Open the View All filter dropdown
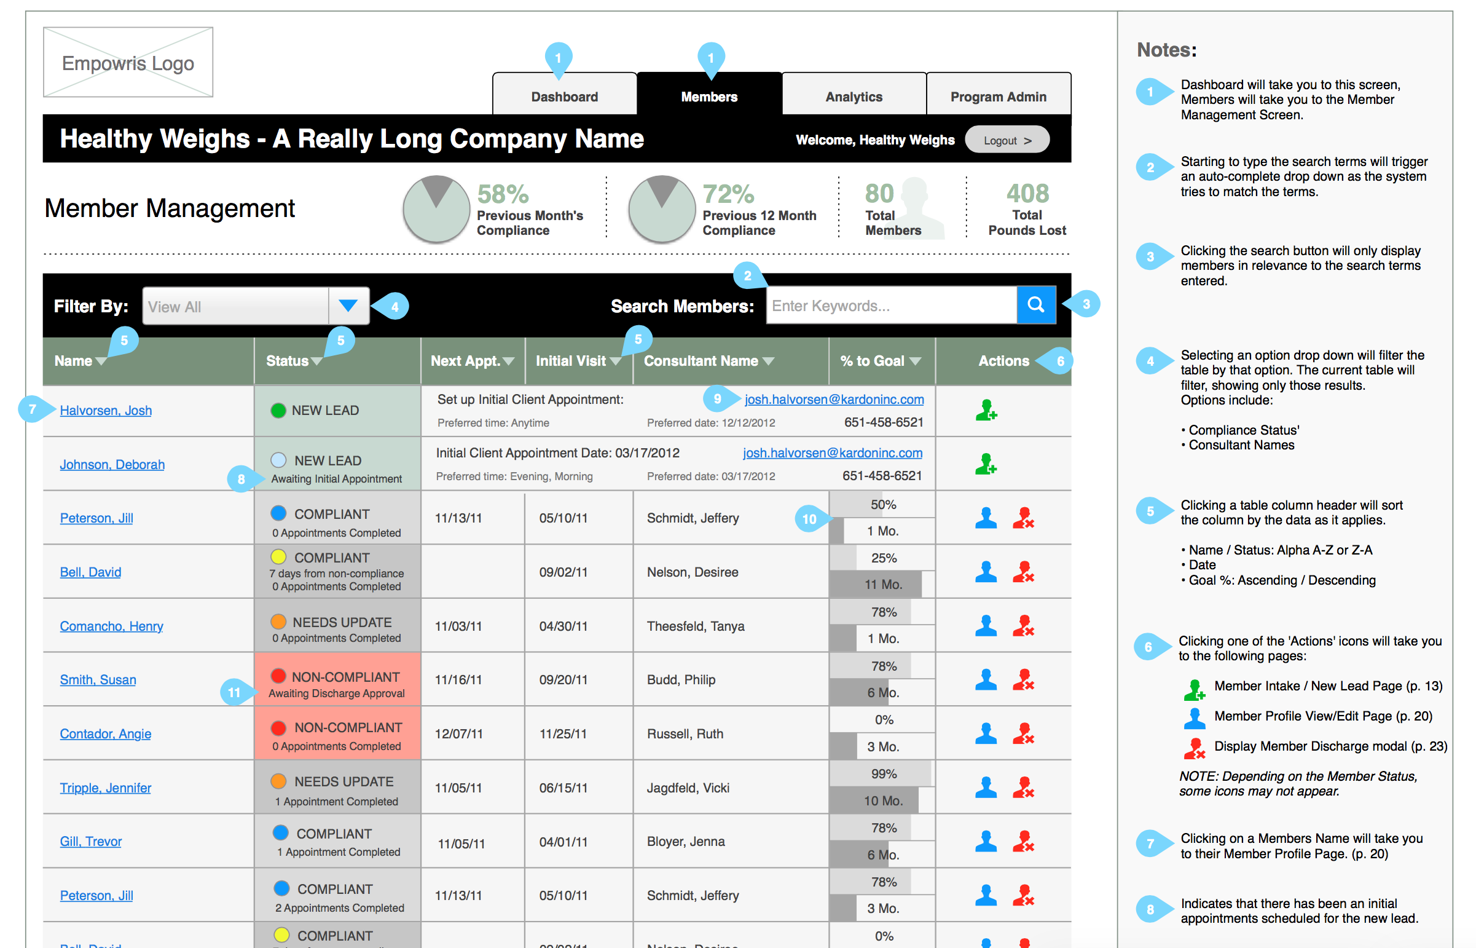1476x948 pixels. [256, 306]
